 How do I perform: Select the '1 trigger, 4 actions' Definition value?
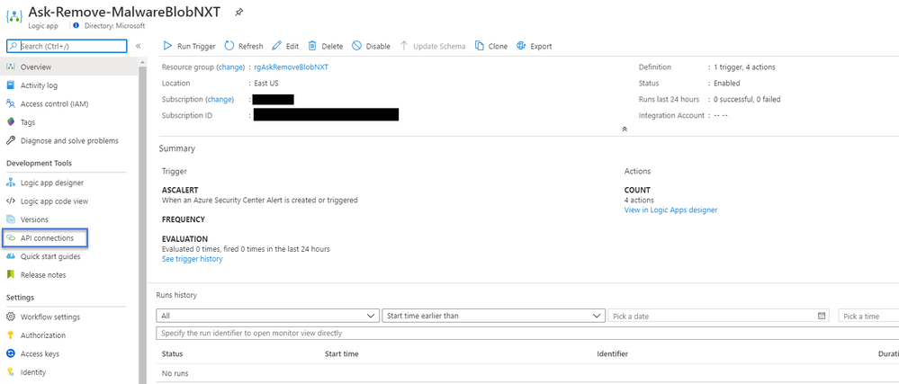[x=744, y=67]
